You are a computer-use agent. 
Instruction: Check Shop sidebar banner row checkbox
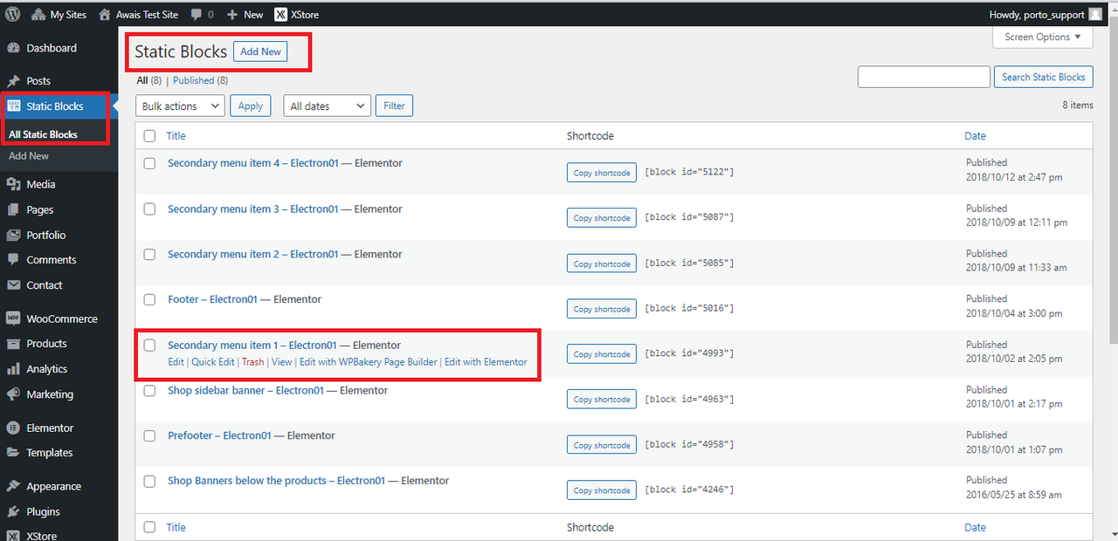pos(149,391)
